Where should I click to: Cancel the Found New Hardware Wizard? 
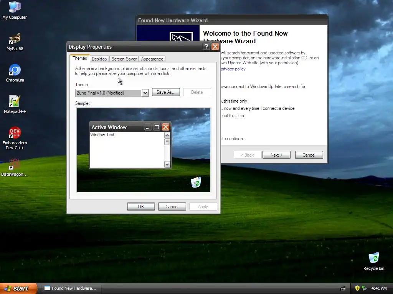pos(309,155)
